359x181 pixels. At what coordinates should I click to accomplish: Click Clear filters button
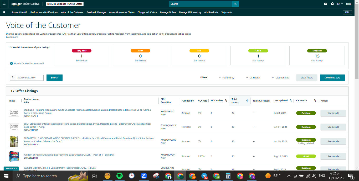tap(307, 78)
